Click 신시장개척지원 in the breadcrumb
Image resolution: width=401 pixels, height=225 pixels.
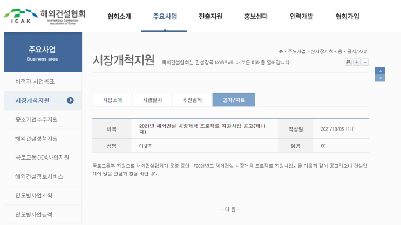coord(326,51)
